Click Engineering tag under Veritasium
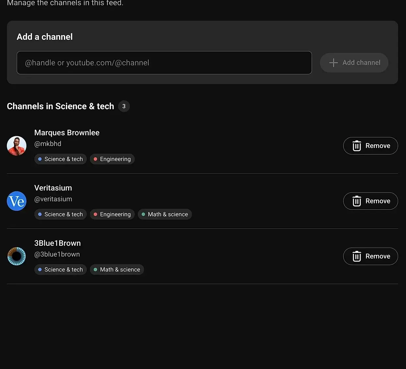 pyautogui.click(x=112, y=214)
